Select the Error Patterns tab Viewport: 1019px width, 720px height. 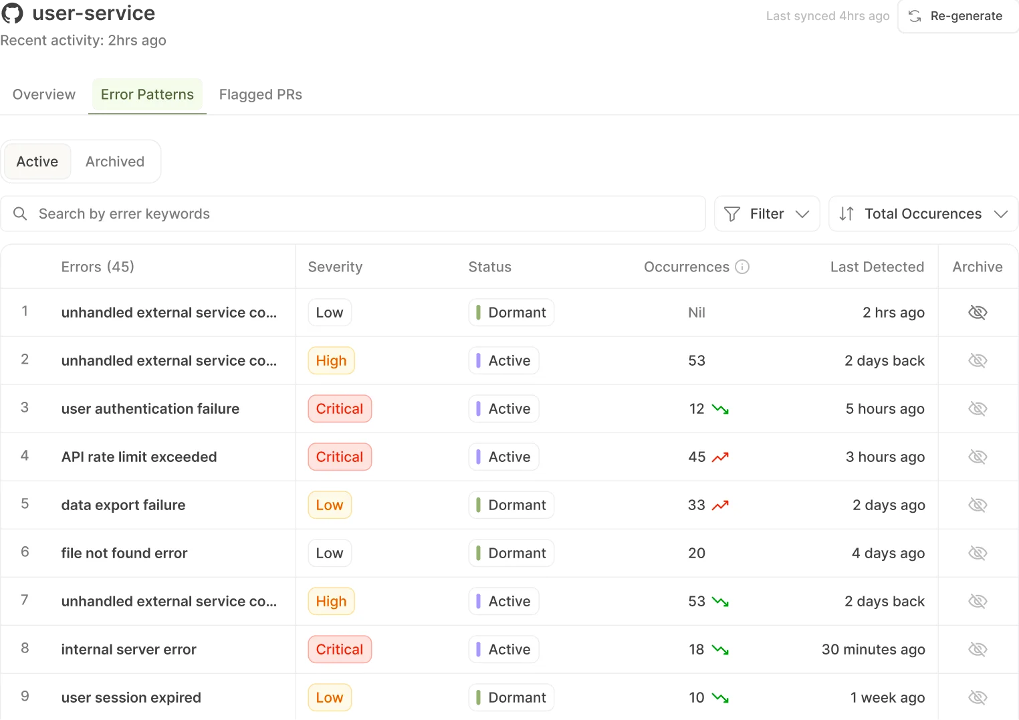click(x=147, y=94)
